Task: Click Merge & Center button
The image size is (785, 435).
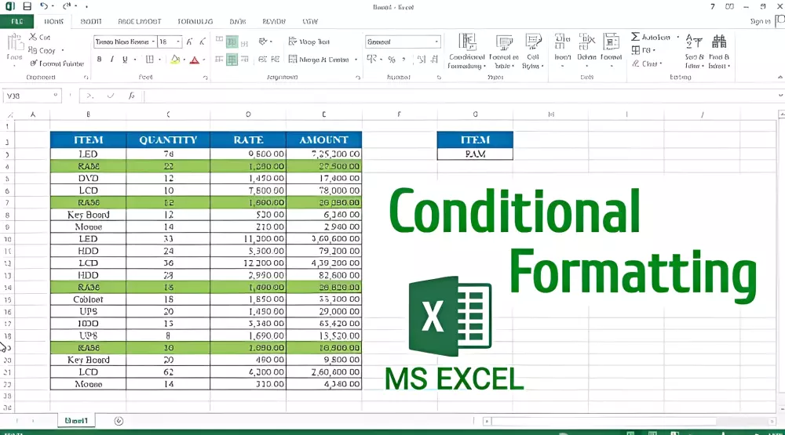Action: pos(319,60)
